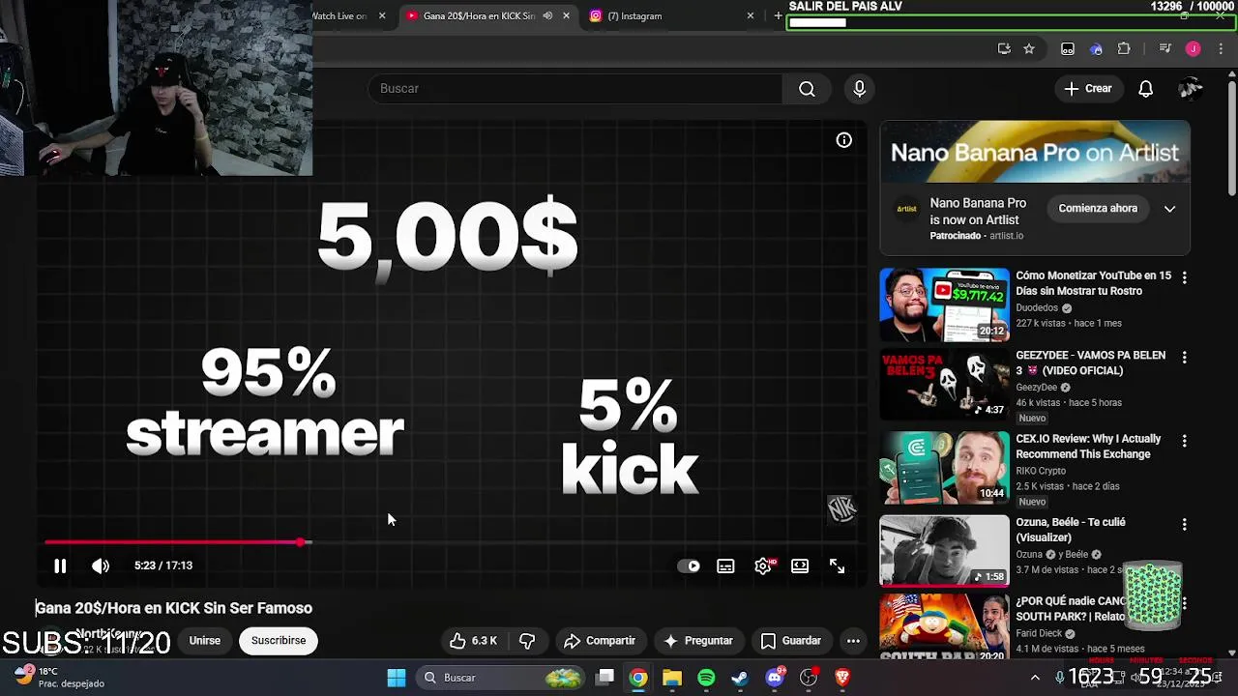The height and width of the screenshot is (696, 1238).
Task: Open a new browser tab
Action: [778, 15]
